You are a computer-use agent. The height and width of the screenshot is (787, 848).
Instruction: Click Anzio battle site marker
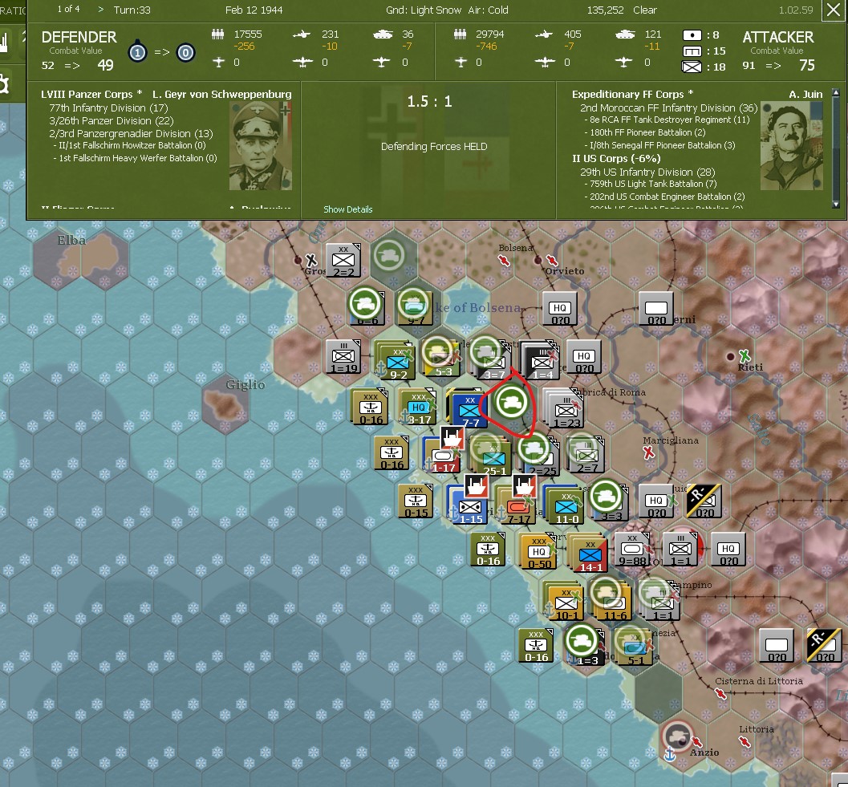pyautogui.click(x=676, y=736)
